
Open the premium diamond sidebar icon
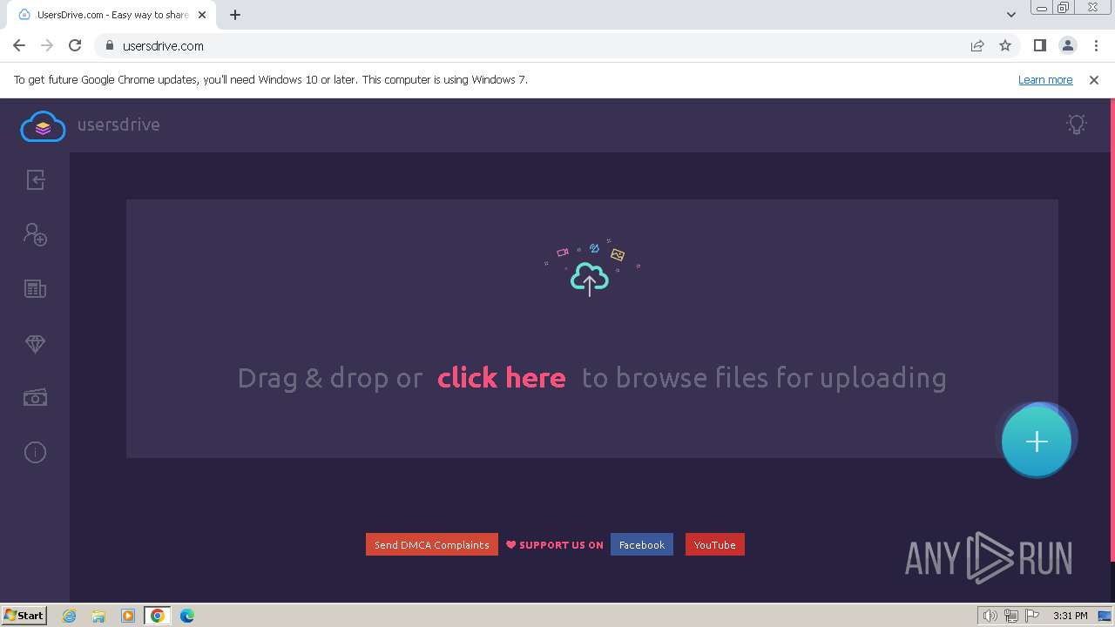tap(35, 344)
